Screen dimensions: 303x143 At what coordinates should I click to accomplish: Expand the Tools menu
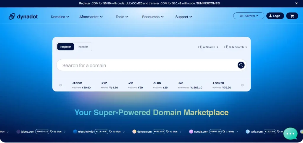click(122, 17)
